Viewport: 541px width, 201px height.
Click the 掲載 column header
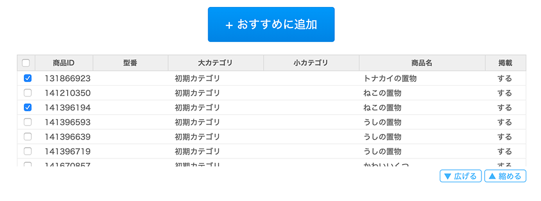click(505, 63)
